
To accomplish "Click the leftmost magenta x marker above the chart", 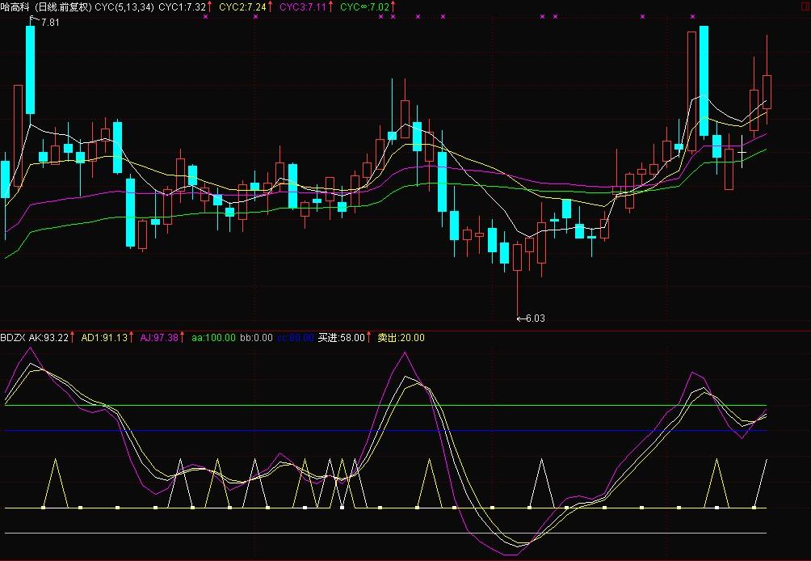I will pyautogui.click(x=205, y=16).
